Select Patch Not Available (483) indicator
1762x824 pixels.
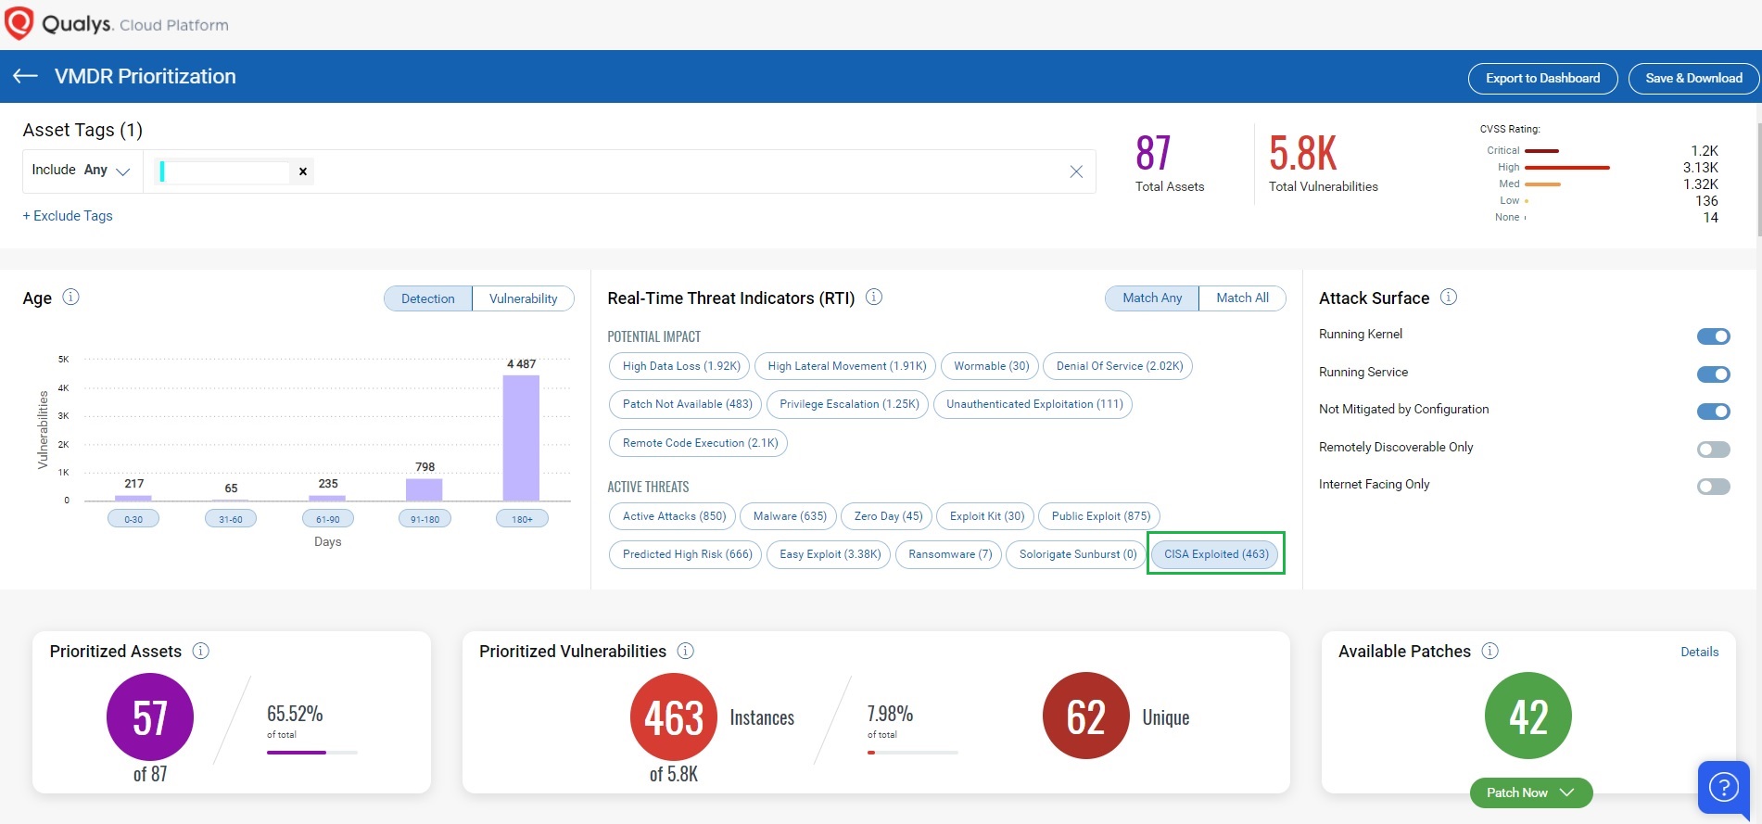pyautogui.click(x=686, y=404)
